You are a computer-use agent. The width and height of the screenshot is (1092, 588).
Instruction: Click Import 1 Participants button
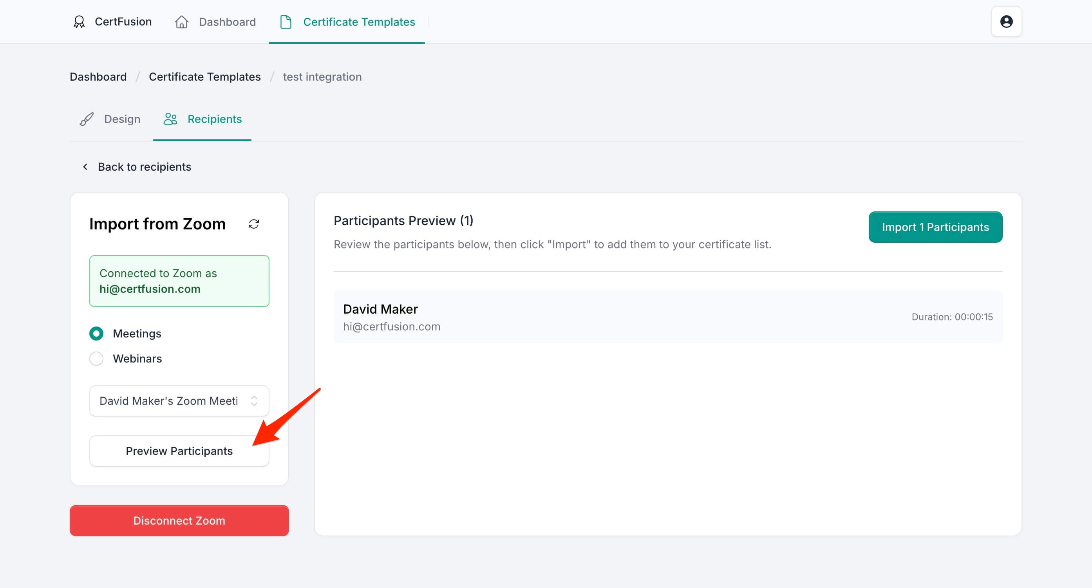935,227
